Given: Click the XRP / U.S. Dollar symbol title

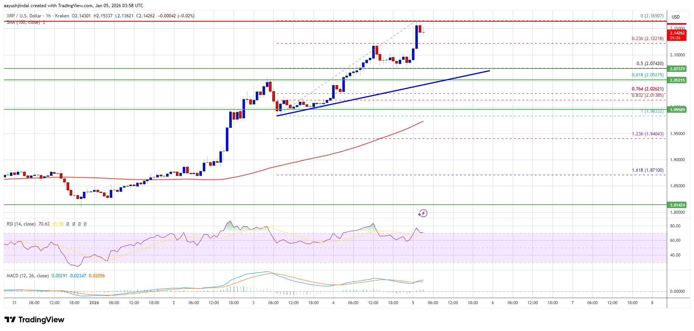Looking at the screenshot, I should coord(24,16).
